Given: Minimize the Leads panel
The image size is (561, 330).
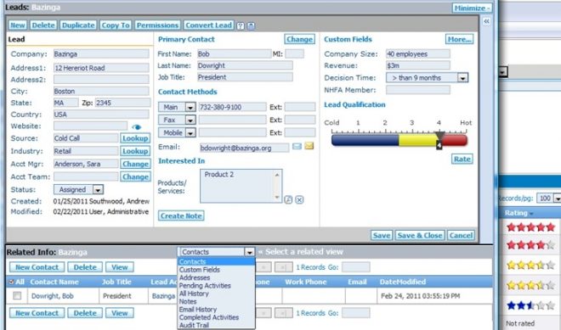Looking at the screenshot, I should (x=472, y=8).
